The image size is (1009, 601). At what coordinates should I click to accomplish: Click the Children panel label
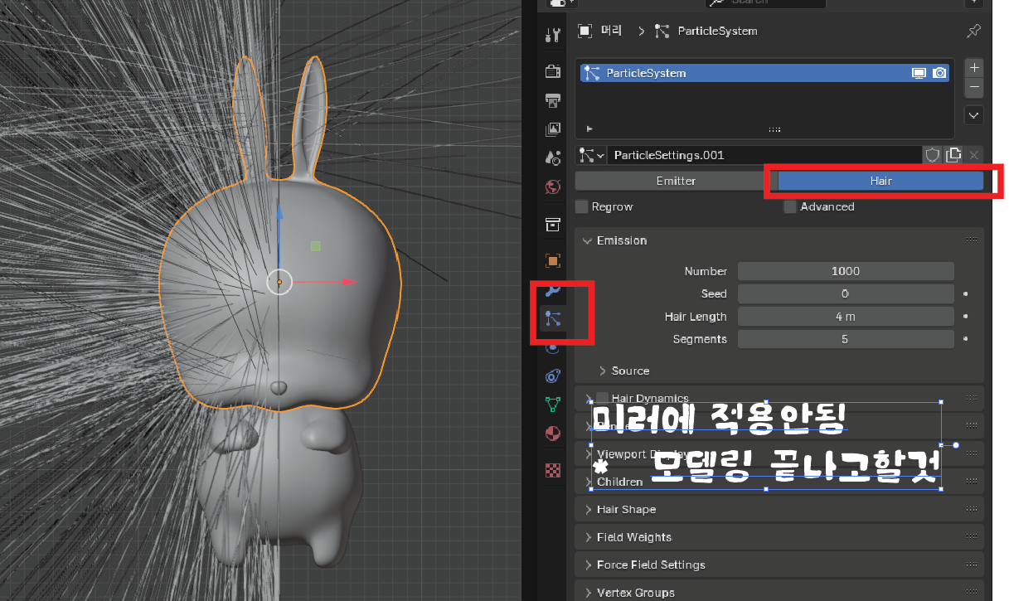point(619,482)
